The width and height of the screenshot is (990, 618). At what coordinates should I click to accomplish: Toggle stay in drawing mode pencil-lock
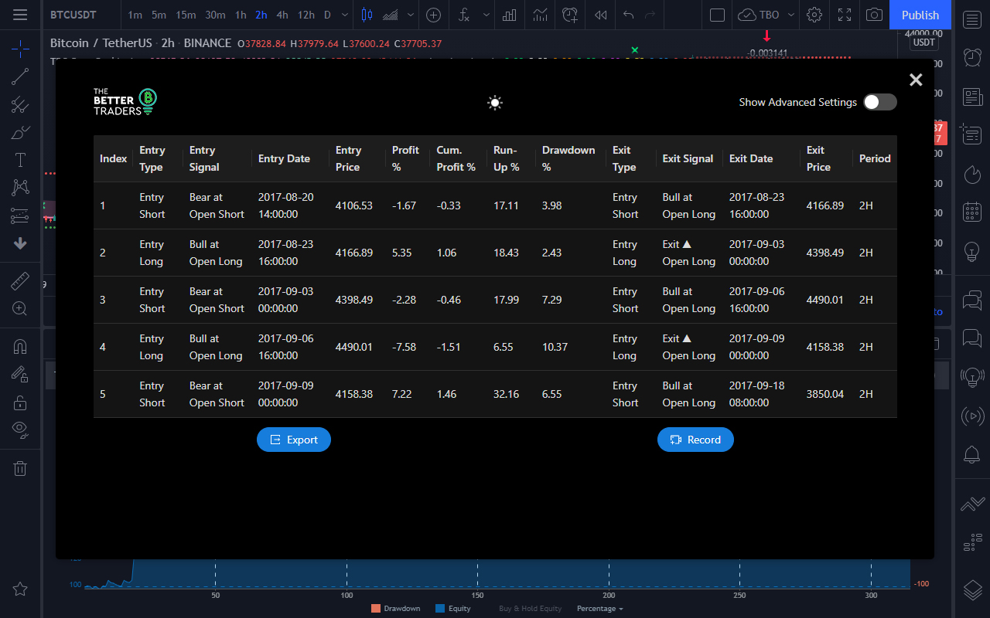[20, 374]
